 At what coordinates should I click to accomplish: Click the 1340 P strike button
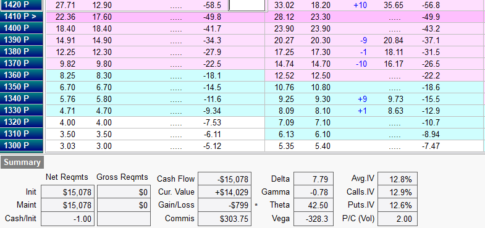click(x=22, y=99)
